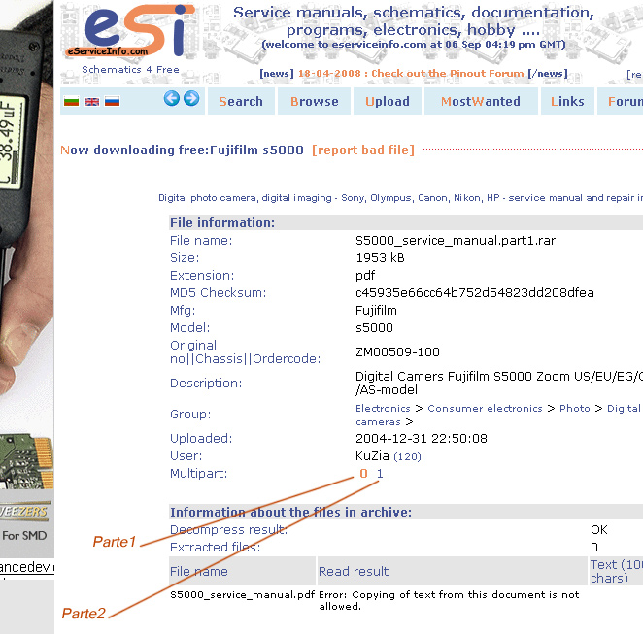Select multipart part 0 link
Screen dimensions: 643x634
pos(363,474)
